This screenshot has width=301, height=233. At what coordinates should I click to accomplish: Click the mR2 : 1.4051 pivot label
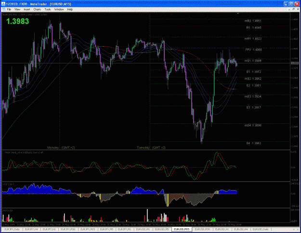click(253, 21)
